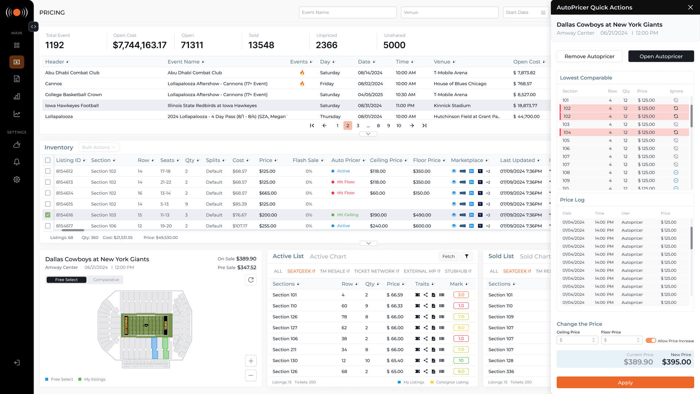700x394 pixels.
Task: Switch to the Active Chart tab
Action: pyautogui.click(x=328, y=256)
